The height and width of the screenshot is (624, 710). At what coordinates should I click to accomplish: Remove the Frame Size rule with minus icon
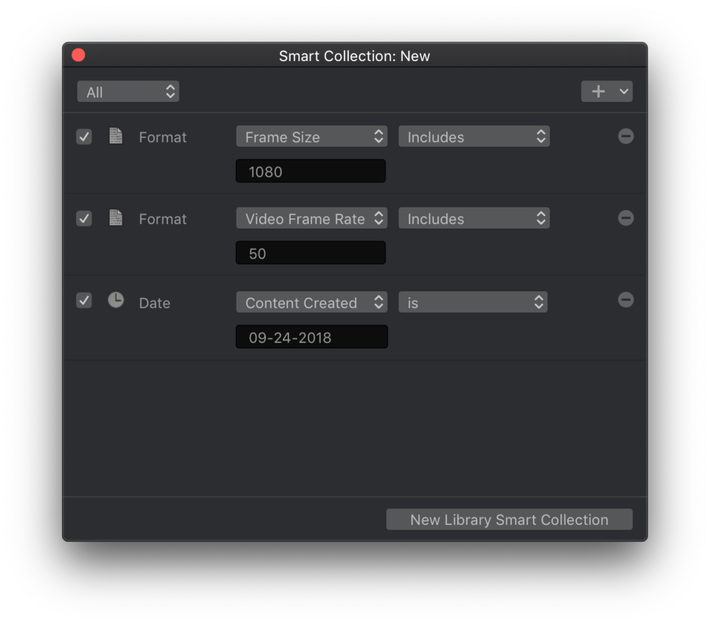[x=625, y=137]
